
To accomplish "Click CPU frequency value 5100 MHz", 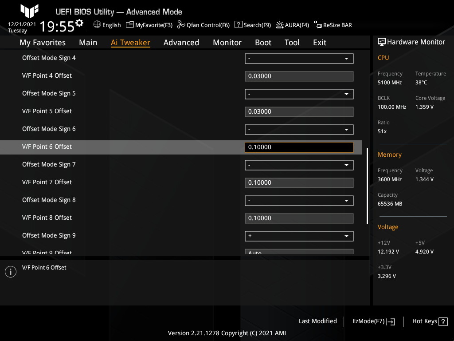I will tap(390, 83).
